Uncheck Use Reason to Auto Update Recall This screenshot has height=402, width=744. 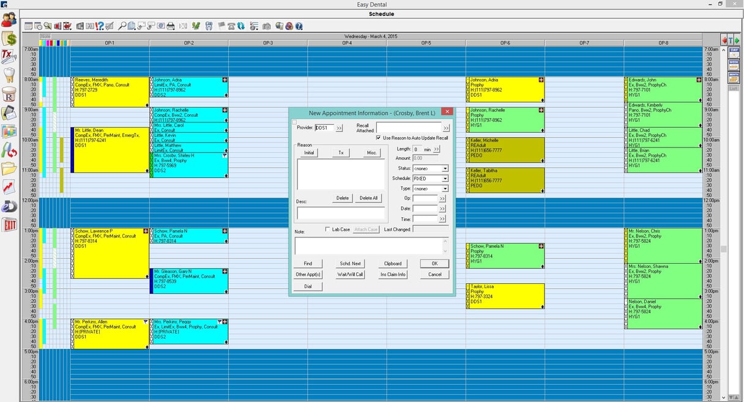(x=379, y=138)
